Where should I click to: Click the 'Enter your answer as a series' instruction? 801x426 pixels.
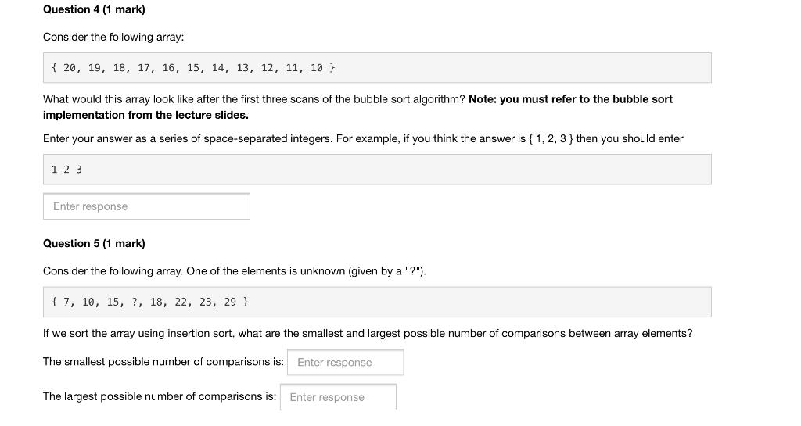pos(363,139)
